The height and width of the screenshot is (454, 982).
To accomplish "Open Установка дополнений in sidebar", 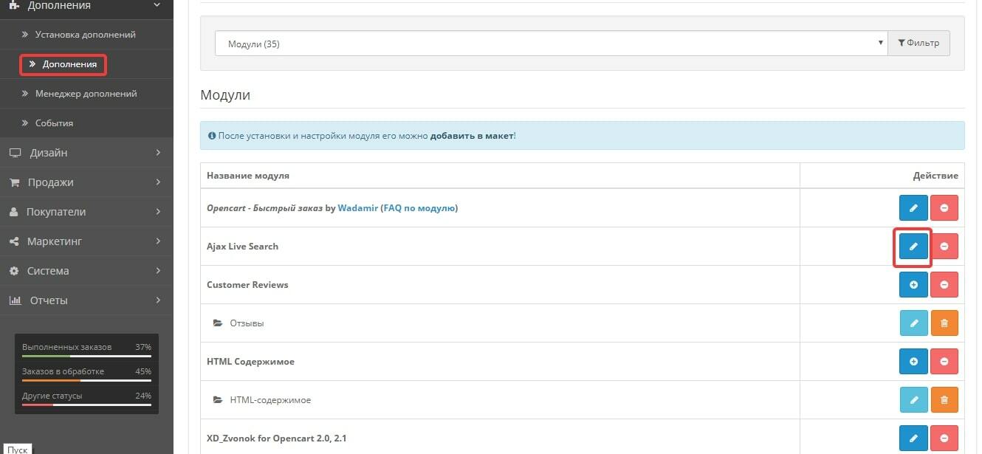I will tap(86, 35).
